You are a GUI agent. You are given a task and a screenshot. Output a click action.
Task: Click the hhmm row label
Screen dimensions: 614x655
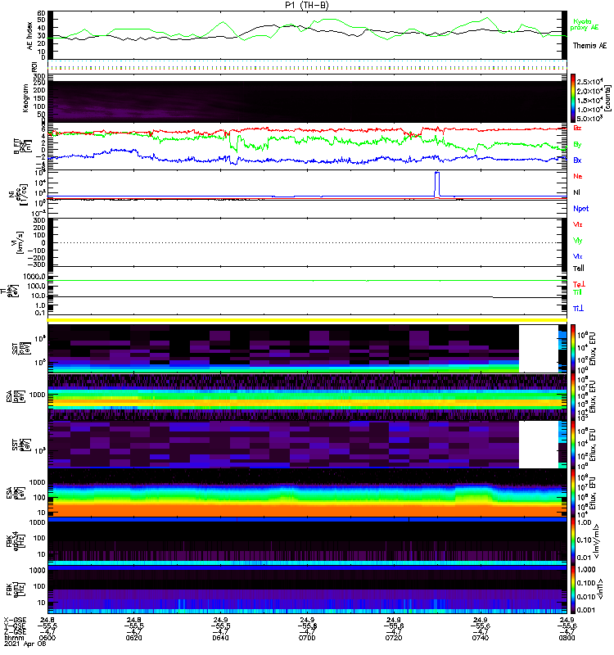pyautogui.click(x=12, y=638)
